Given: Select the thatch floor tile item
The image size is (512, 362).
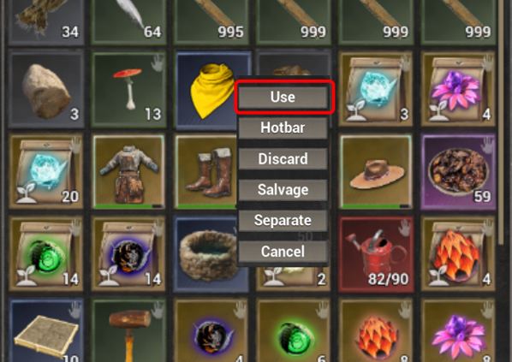Looking at the screenshot, I should tap(47, 330).
